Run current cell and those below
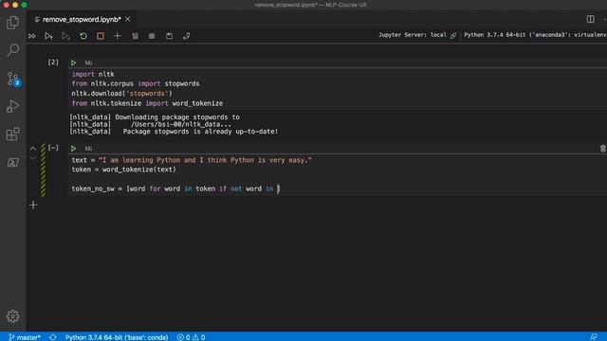607x341 pixels. [x=65, y=36]
